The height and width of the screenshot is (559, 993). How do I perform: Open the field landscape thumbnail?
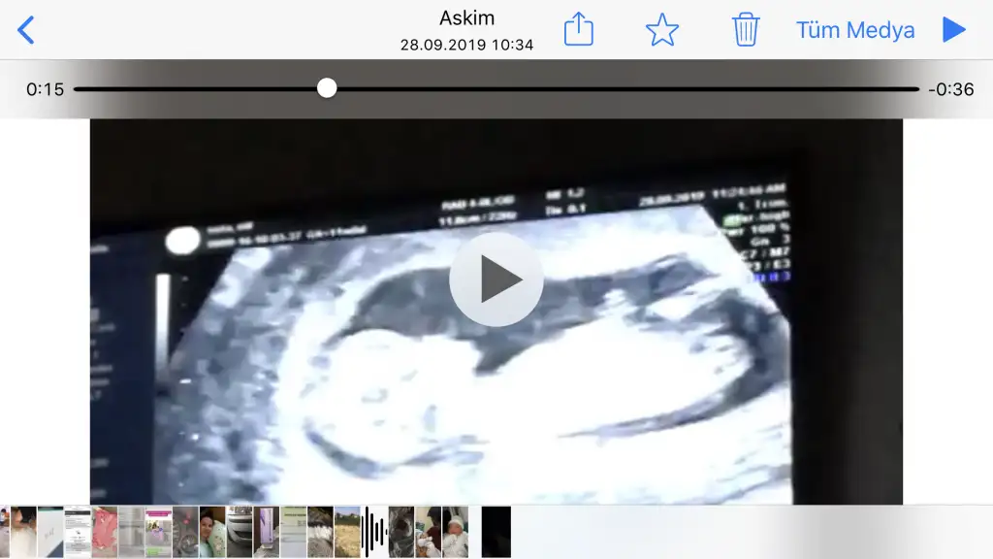pyautogui.click(x=347, y=532)
